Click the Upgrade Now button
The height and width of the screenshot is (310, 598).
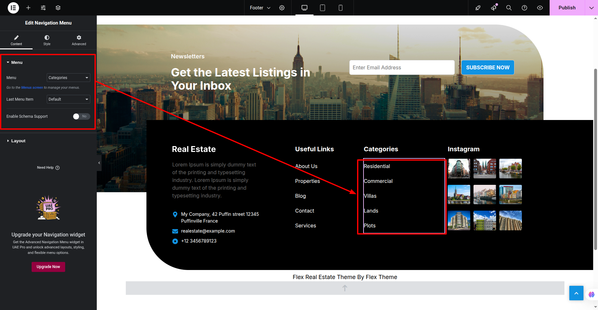coord(48,267)
